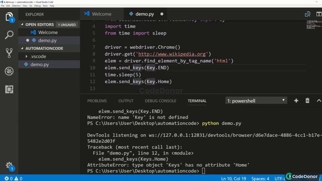Click the unsaved dot beside demo.py in Open Editors
This screenshot has width=322, height=181.
[28, 40]
